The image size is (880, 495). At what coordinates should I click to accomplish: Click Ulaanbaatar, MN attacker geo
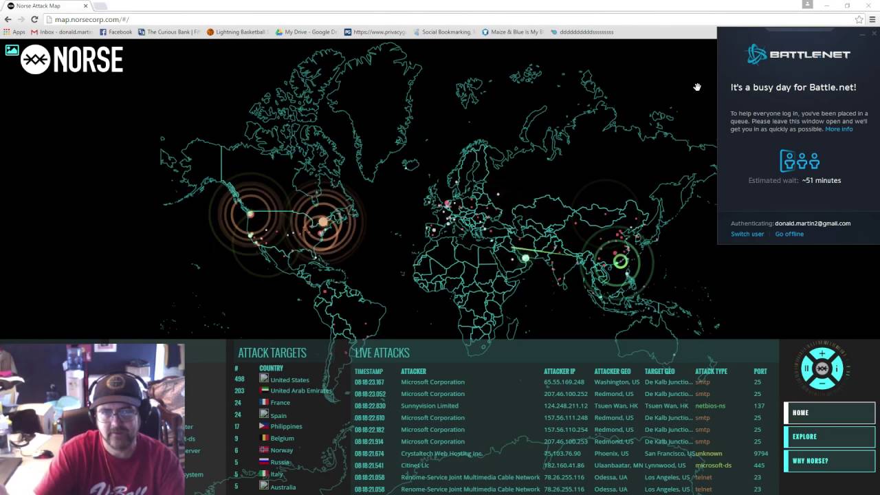tap(618, 465)
